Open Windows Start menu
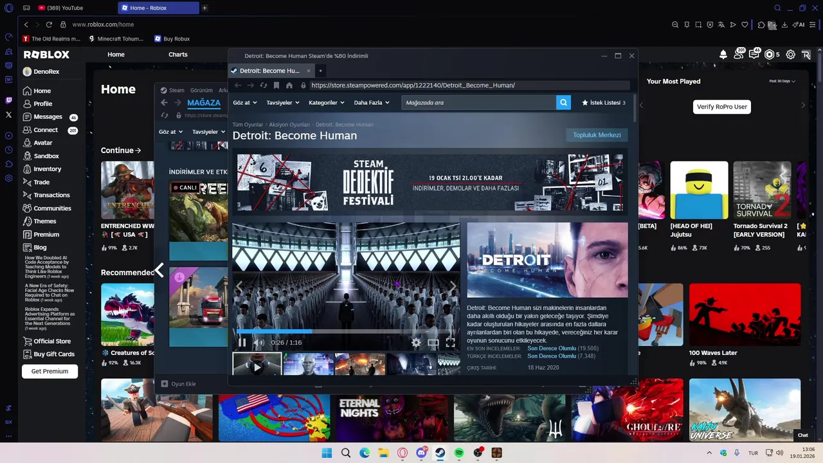 point(327,453)
